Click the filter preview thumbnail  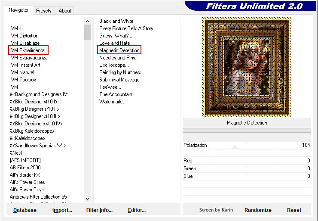point(247,67)
